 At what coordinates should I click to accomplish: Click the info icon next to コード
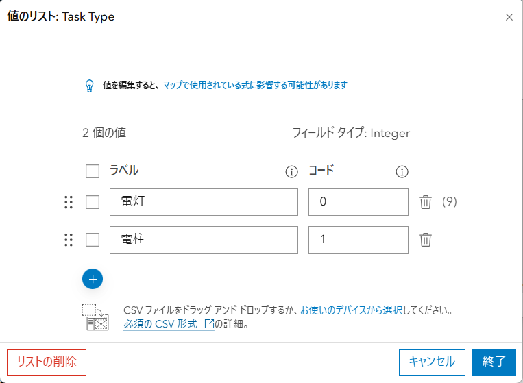click(x=402, y=171)
